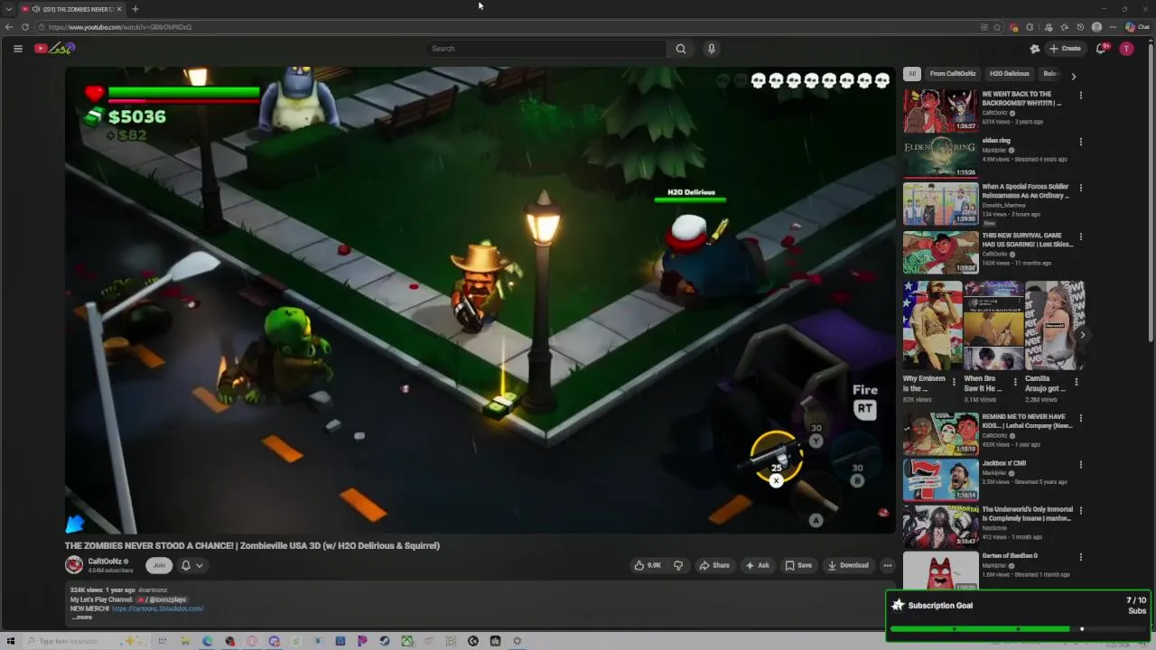This screenshot has width=1156, height=650.
Task: Dislike the video with thumbs down
Action: [x=678, y=565]
